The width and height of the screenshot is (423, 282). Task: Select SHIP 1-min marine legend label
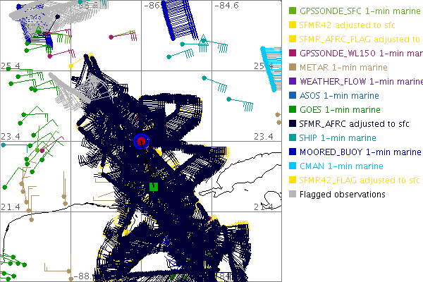point(338,138)
